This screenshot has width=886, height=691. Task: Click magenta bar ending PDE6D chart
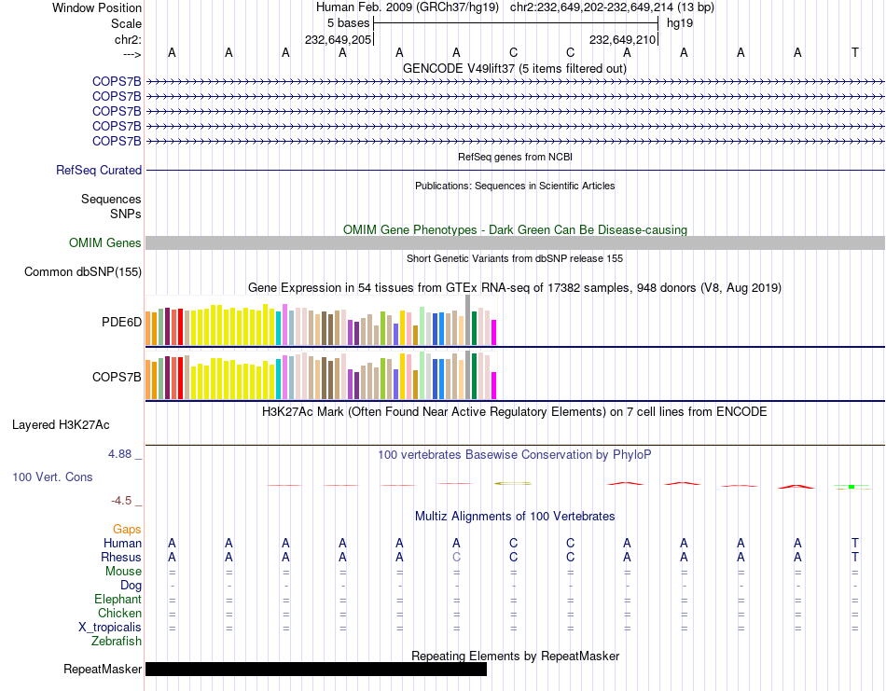pyautogui.click(x=493, y=332)
